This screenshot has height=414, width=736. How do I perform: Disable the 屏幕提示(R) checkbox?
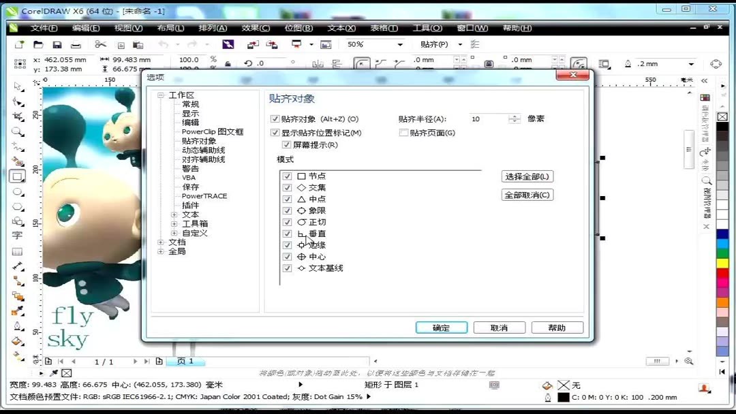tap(287, 144)
